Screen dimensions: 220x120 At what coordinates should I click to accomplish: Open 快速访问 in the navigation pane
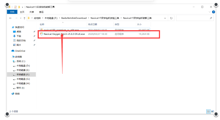tap(19, 27)
